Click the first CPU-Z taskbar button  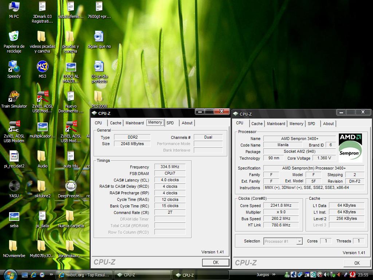point(142,275)
